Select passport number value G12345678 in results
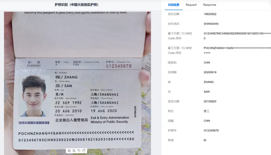Screen dimensions: 271x155 click(x=211, y=131)
